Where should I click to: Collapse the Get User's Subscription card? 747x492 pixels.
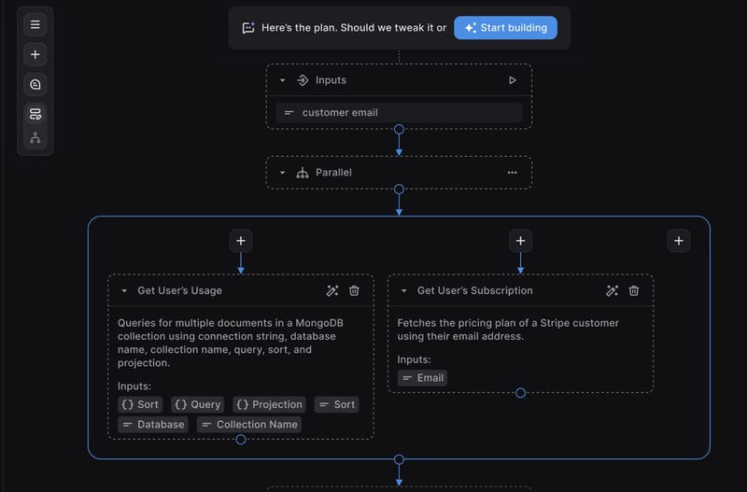coord(404,290)
